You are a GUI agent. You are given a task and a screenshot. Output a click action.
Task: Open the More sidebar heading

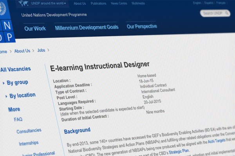tap(14, 109)
